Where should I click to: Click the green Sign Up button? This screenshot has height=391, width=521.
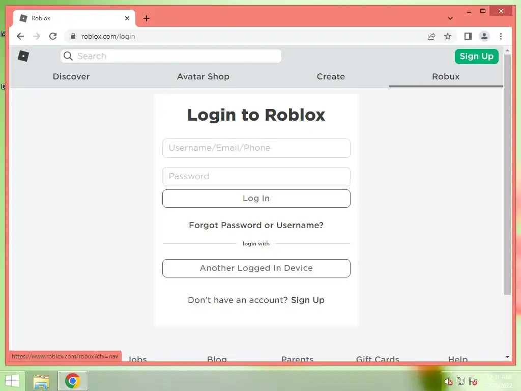[x=476, y=56]
